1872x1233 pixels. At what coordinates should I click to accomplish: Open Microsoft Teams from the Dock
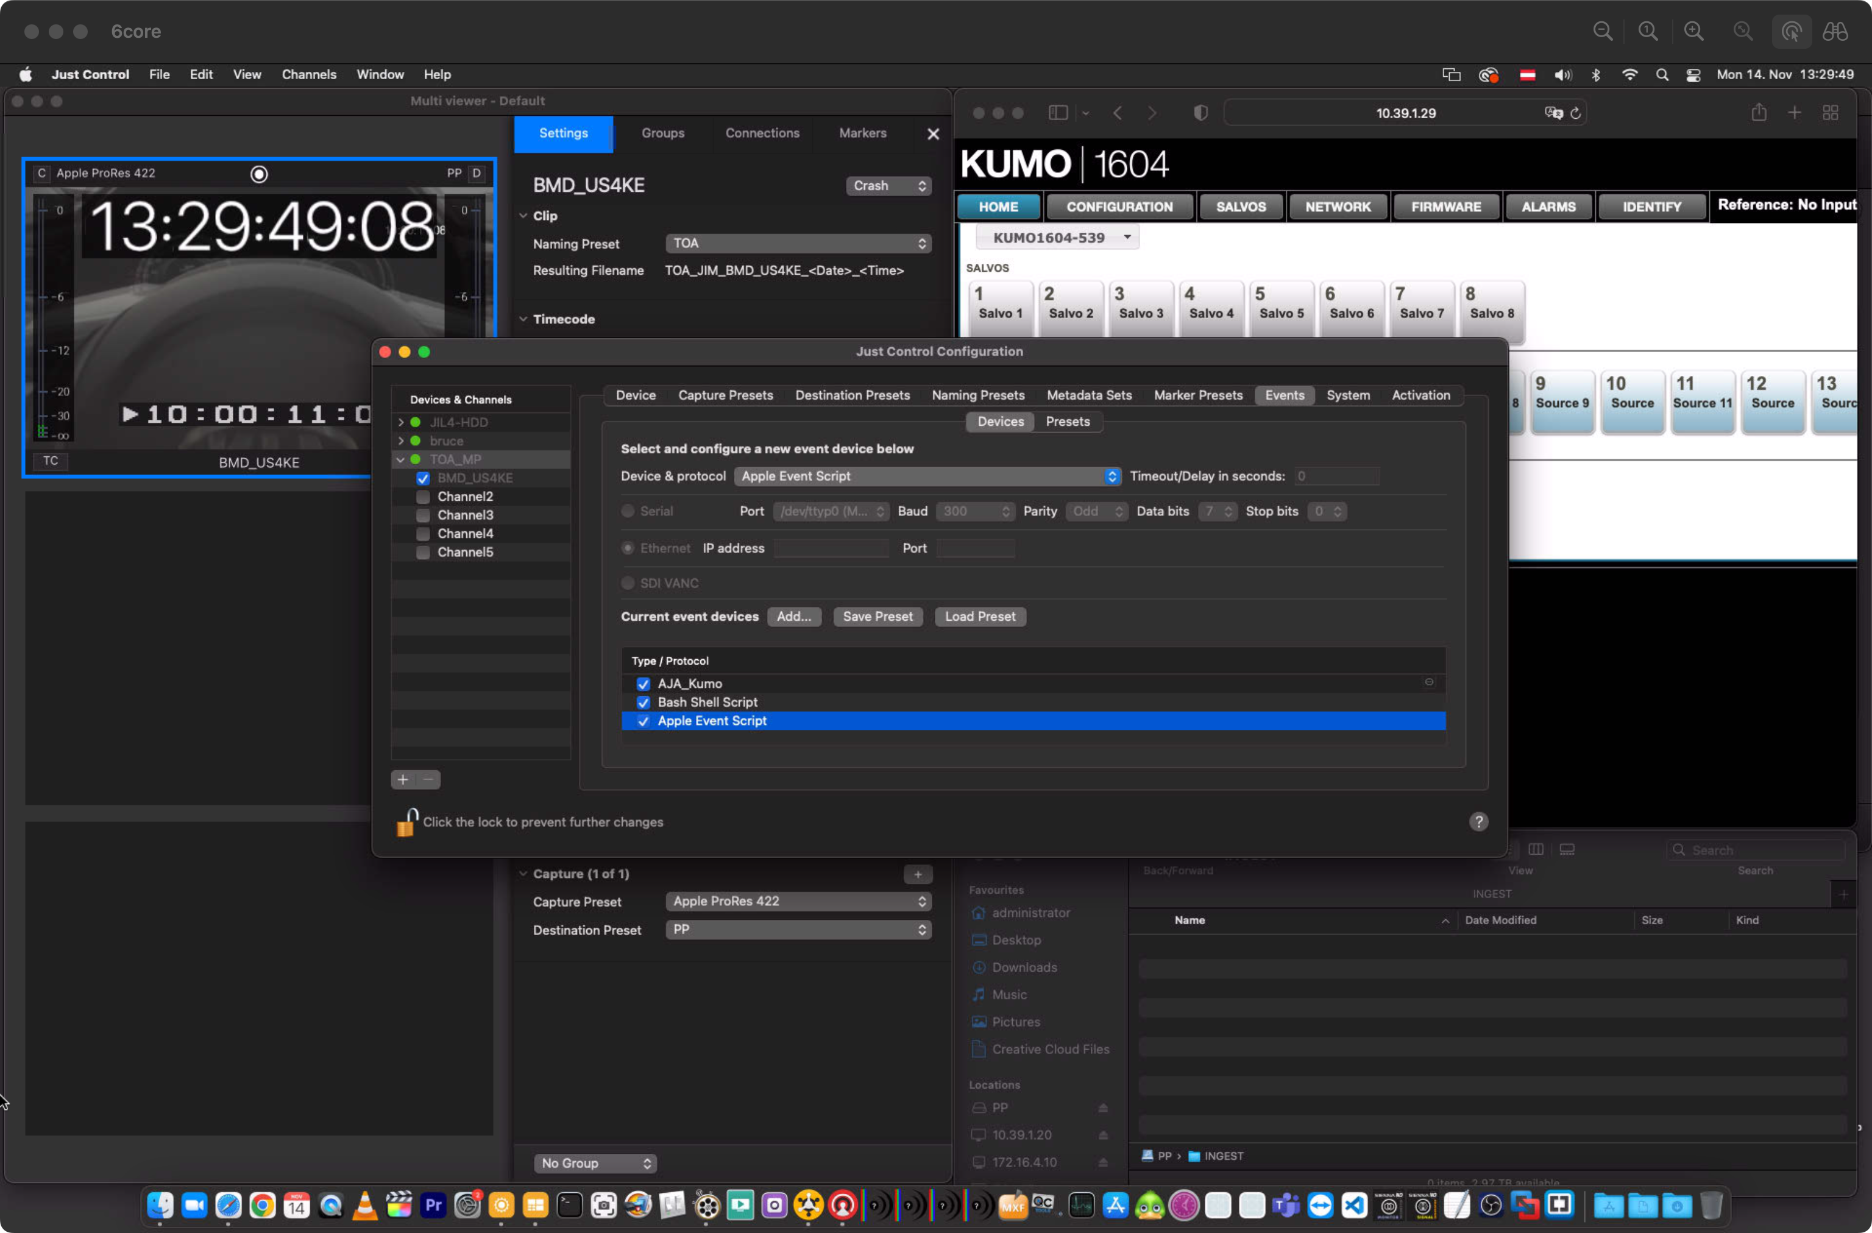[x=1286, y=1205]
